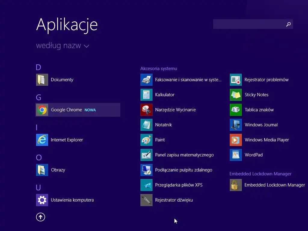The height and width of the screenshot is (231, 308).
Task: Select the letter D group header
Action: pyautogui.click(x=38, y=67)
